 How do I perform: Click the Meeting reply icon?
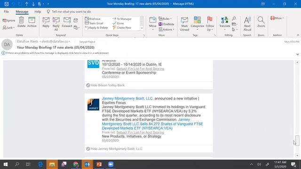coord(76,20)
